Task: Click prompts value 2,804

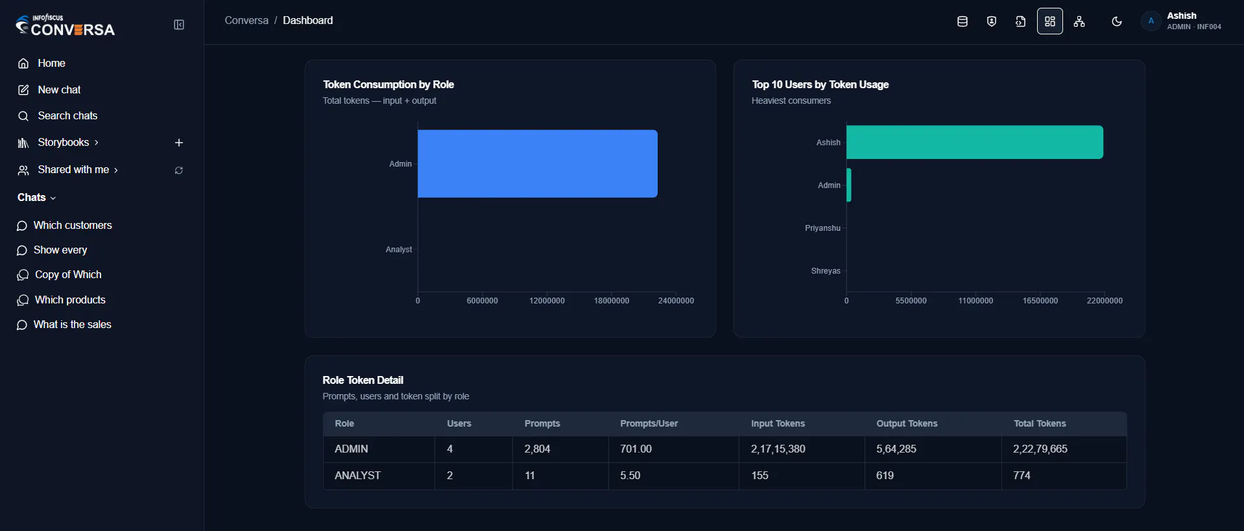Action: 537,449
